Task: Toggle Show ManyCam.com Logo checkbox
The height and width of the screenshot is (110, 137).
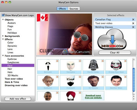Action: point(3,15)
